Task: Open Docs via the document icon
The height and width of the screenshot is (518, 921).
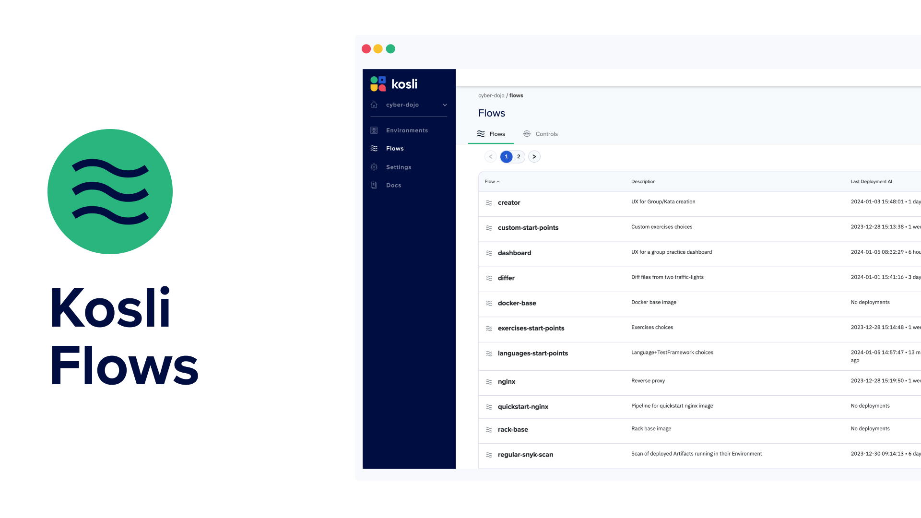Action: point(374,185)
